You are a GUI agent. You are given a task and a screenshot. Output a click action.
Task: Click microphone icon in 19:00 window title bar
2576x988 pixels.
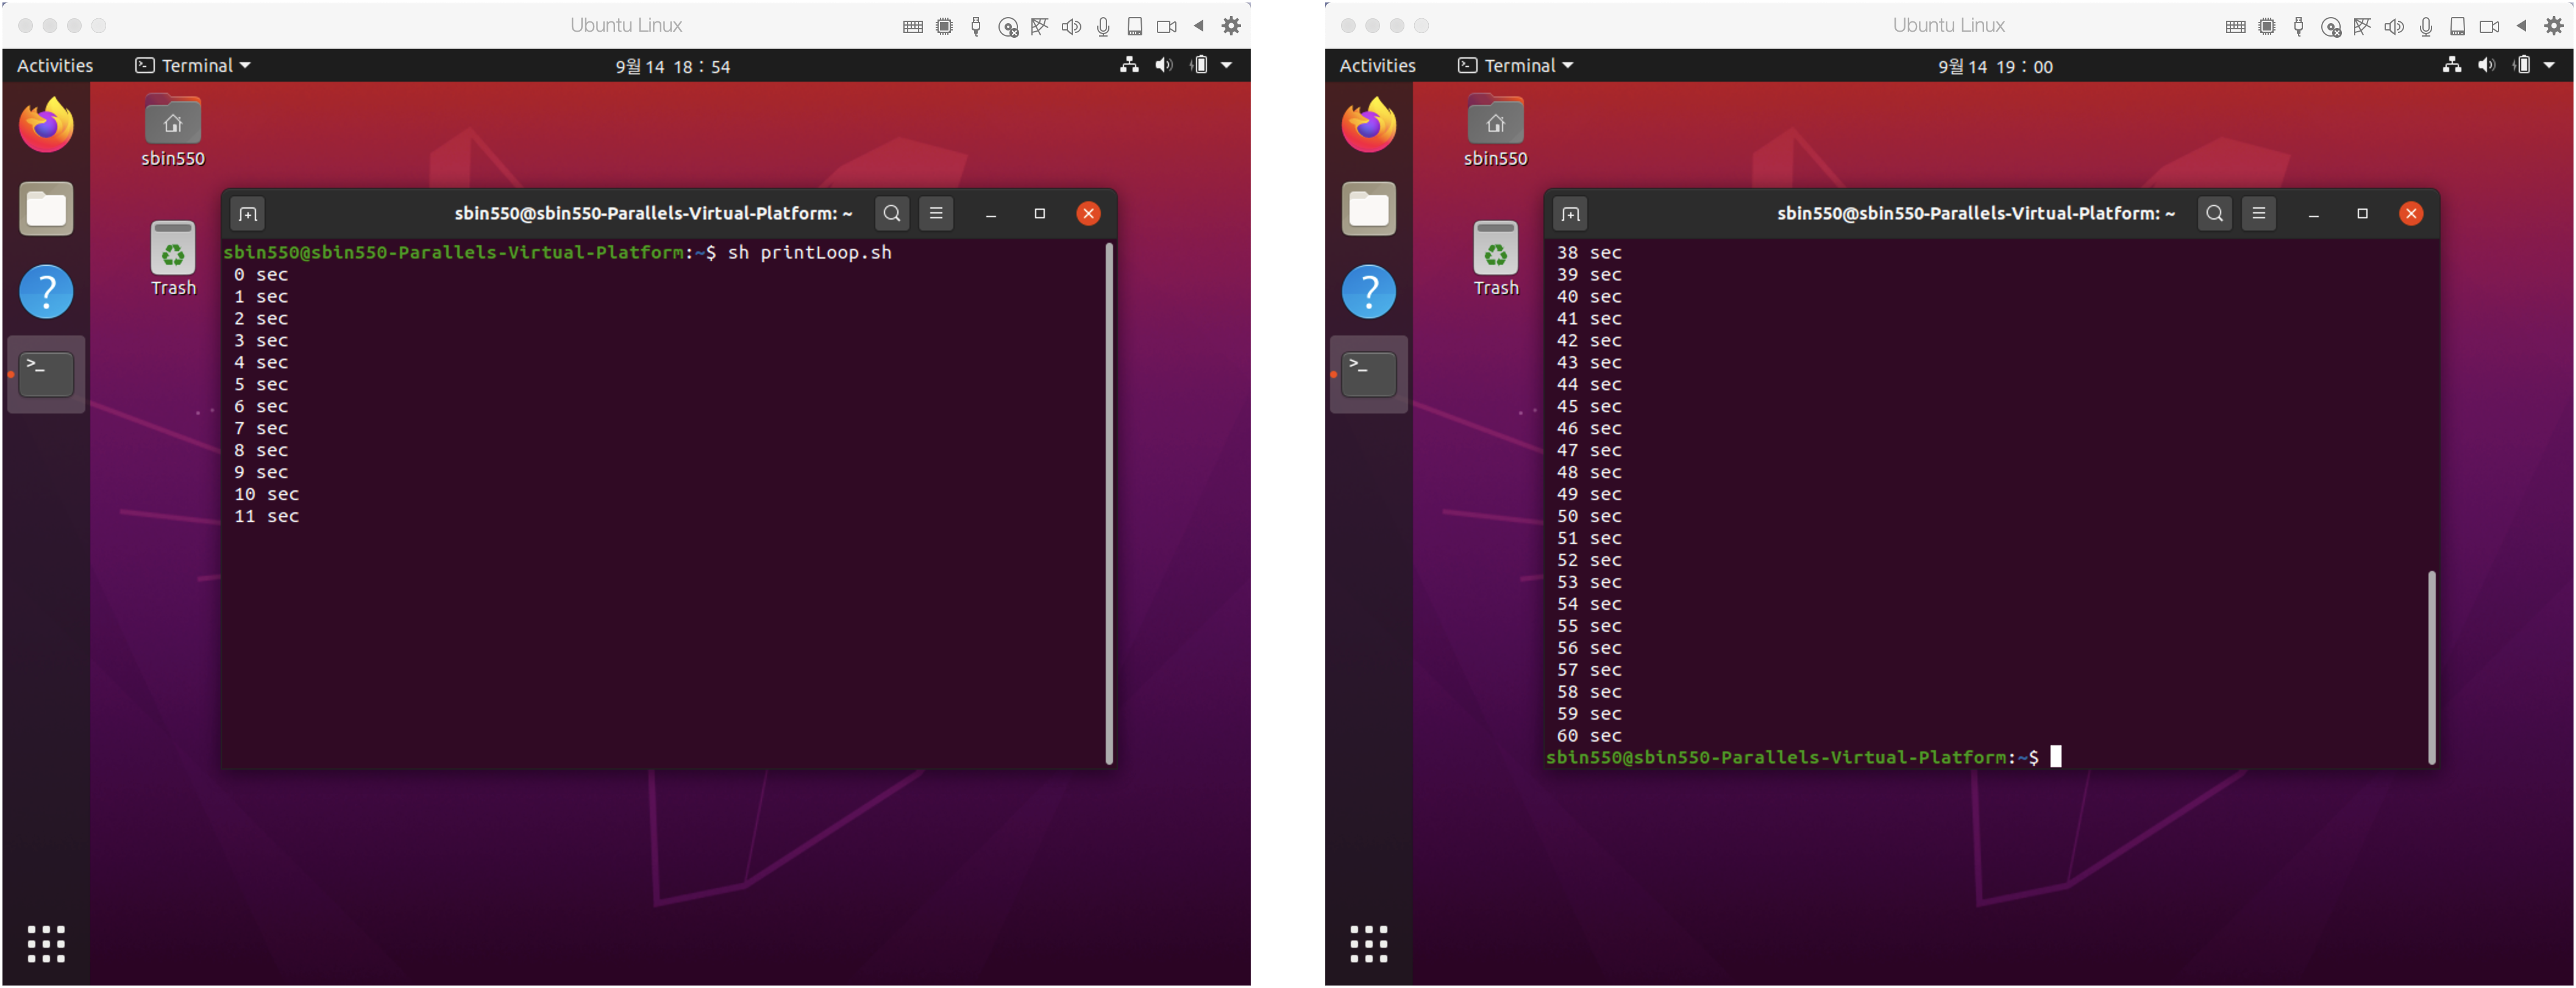2426,27
